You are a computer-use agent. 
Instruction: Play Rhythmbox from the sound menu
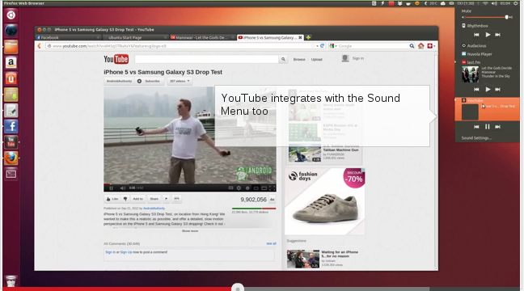click(x=488, y=35)
